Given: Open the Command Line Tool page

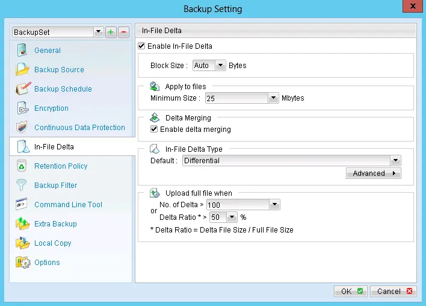Looking at the screenshot, I should [68, 205].
